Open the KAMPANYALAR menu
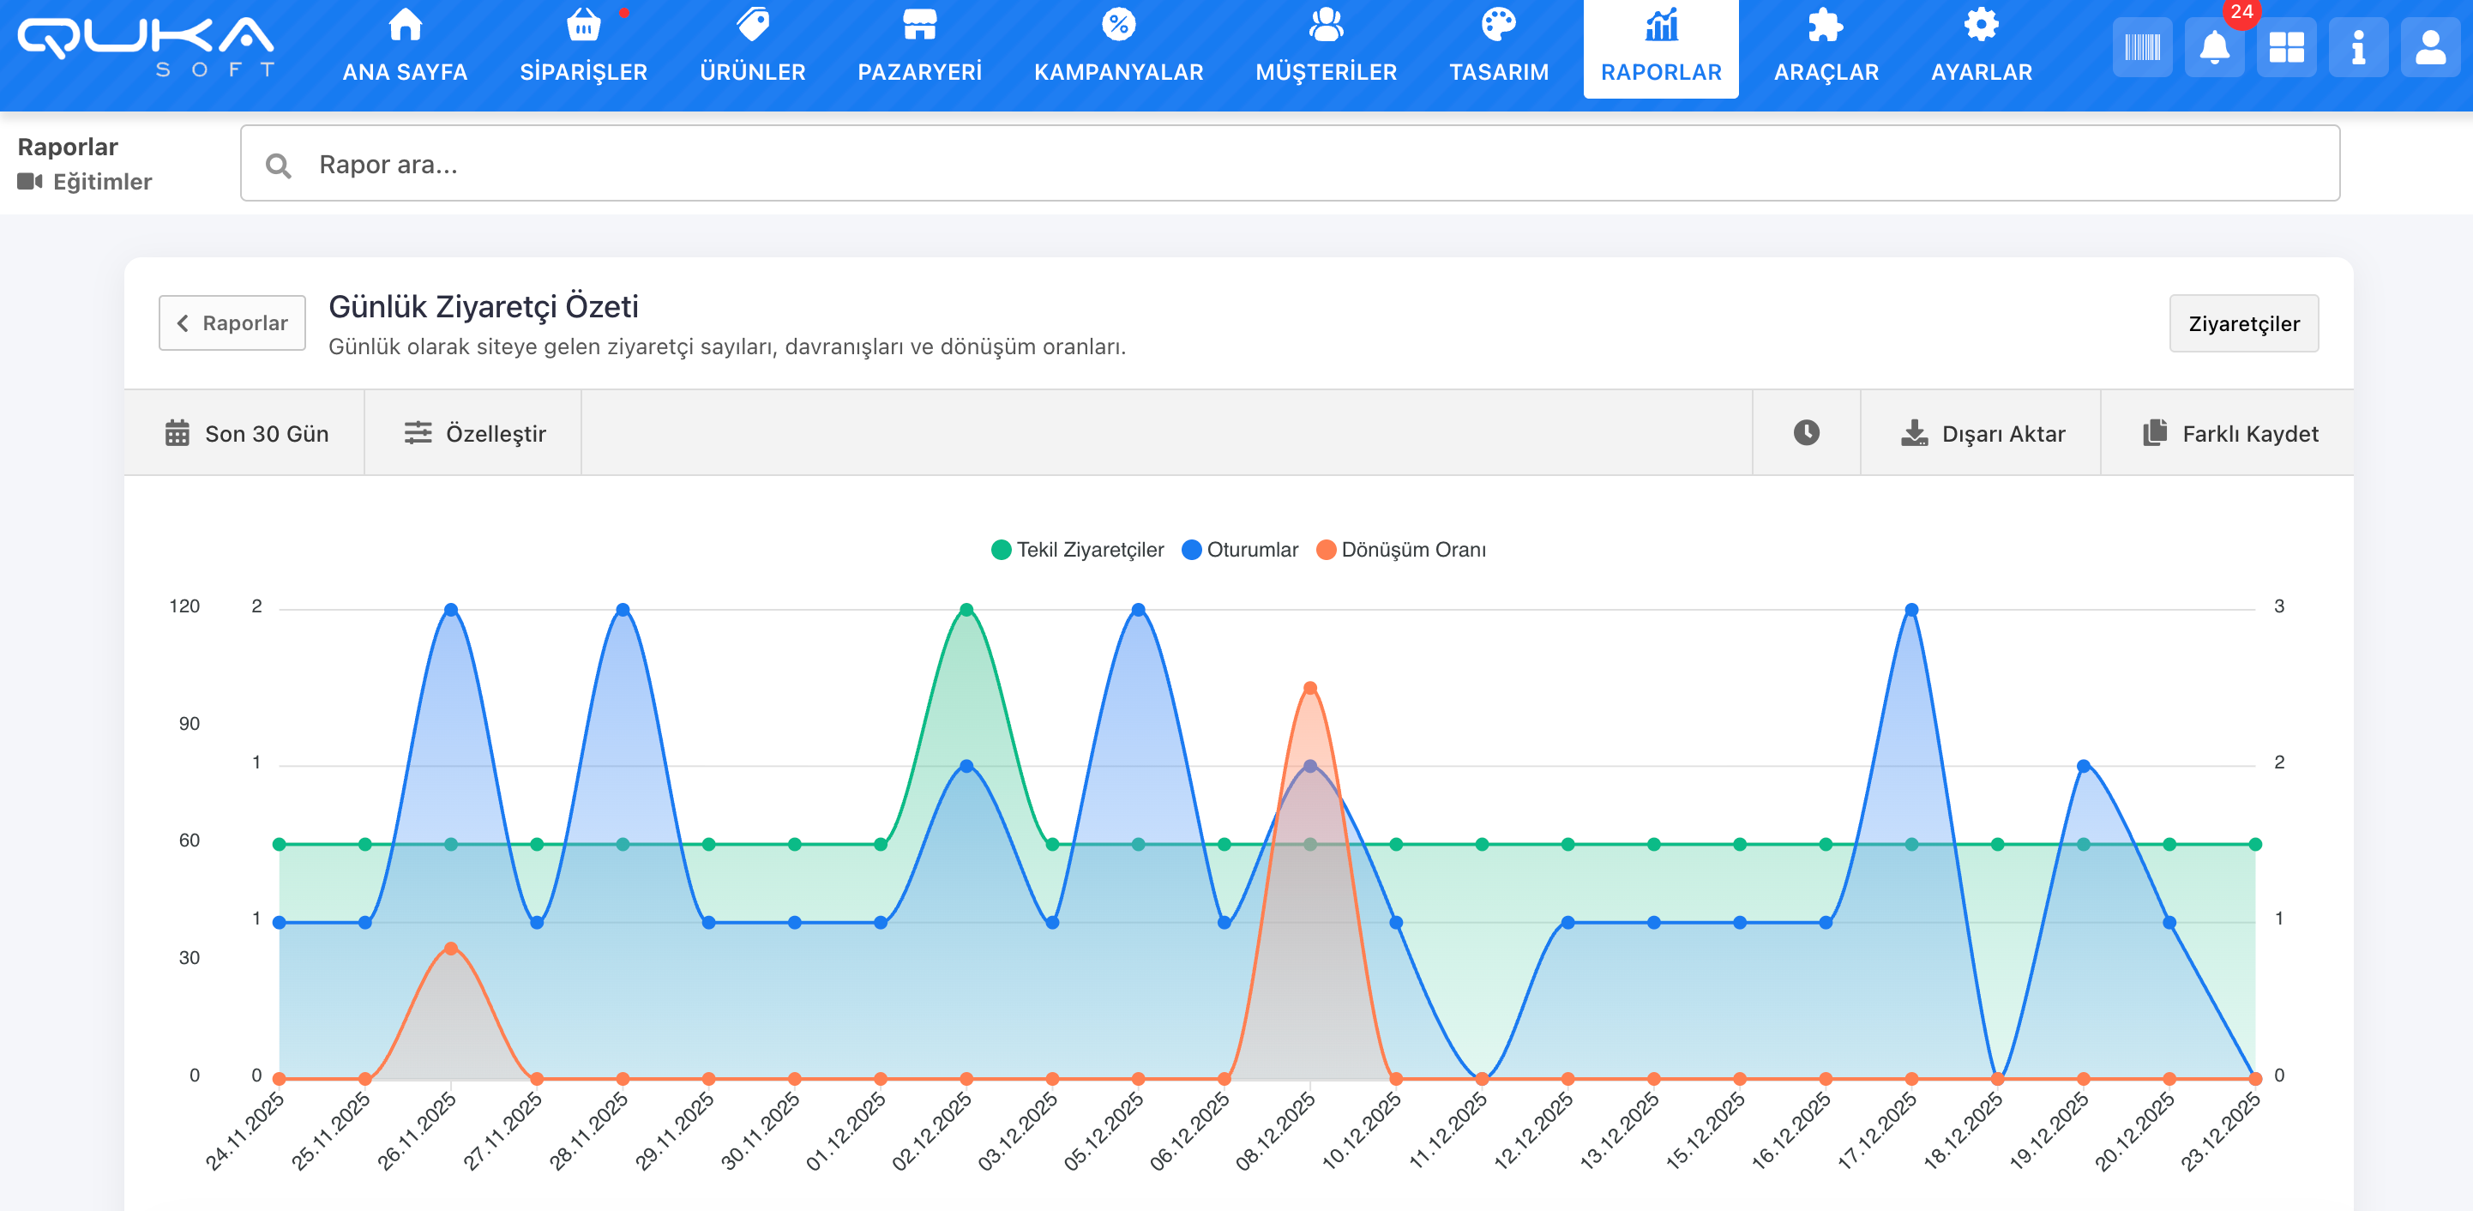 click(1118, 48)
